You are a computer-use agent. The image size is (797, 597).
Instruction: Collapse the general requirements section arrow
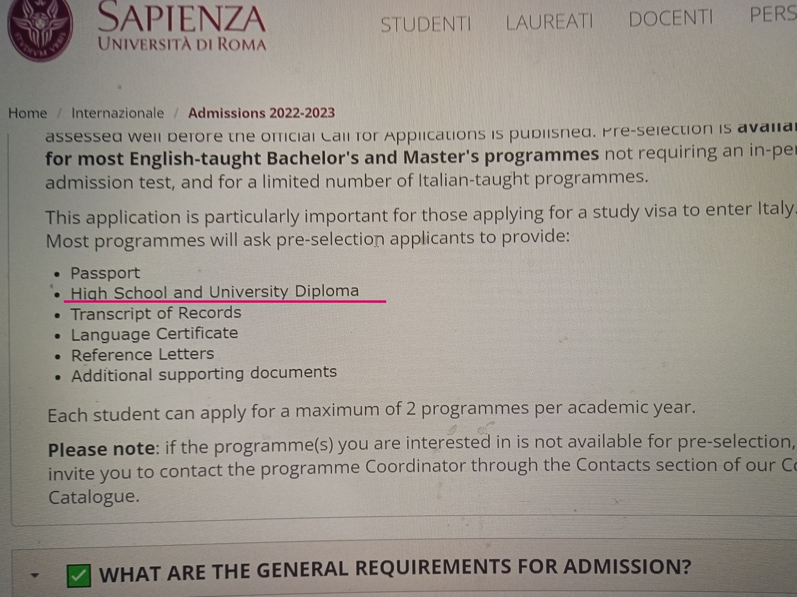tap(35, 575)
